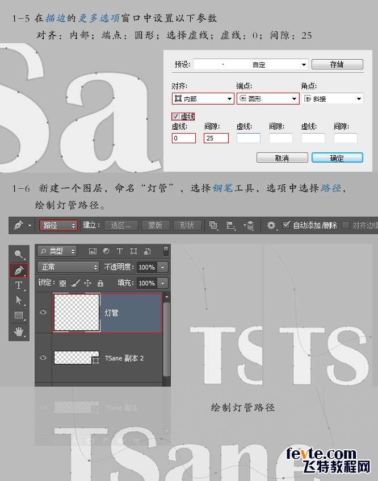Select the Path Selection arrow tool
The height and width of the screenshot is (481, 378).
[x=19, y=300]
